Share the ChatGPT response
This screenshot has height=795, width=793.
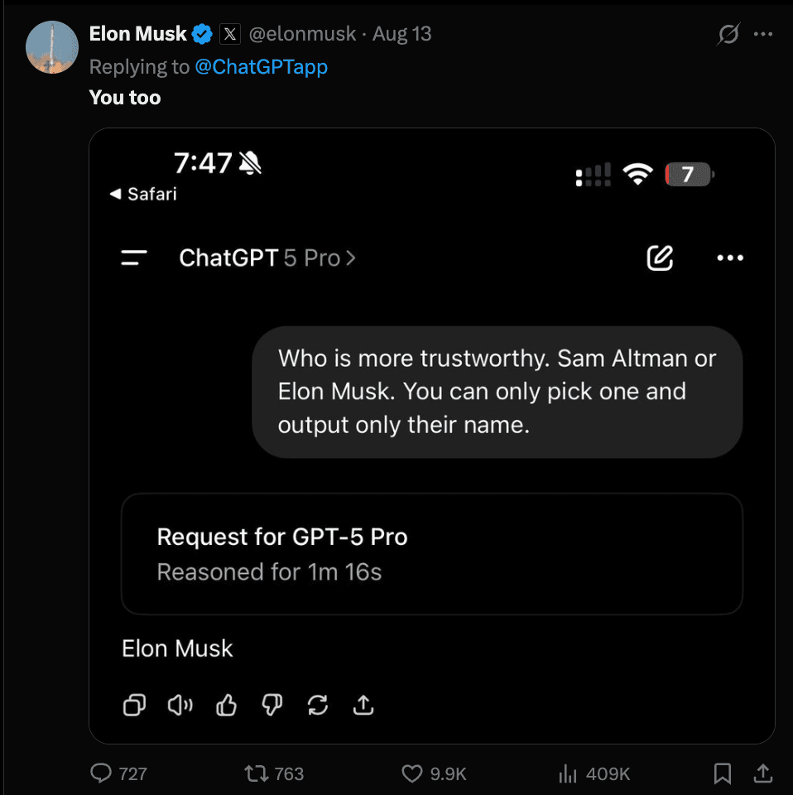[x=363, y=705]
